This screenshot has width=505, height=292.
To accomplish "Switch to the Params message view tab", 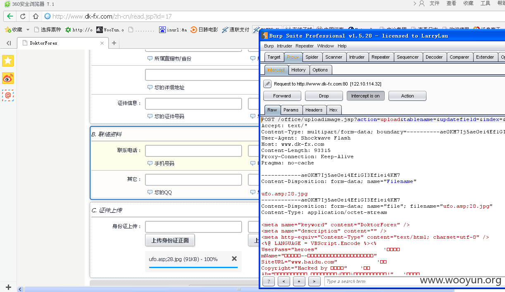I will [x=291, y=110].
